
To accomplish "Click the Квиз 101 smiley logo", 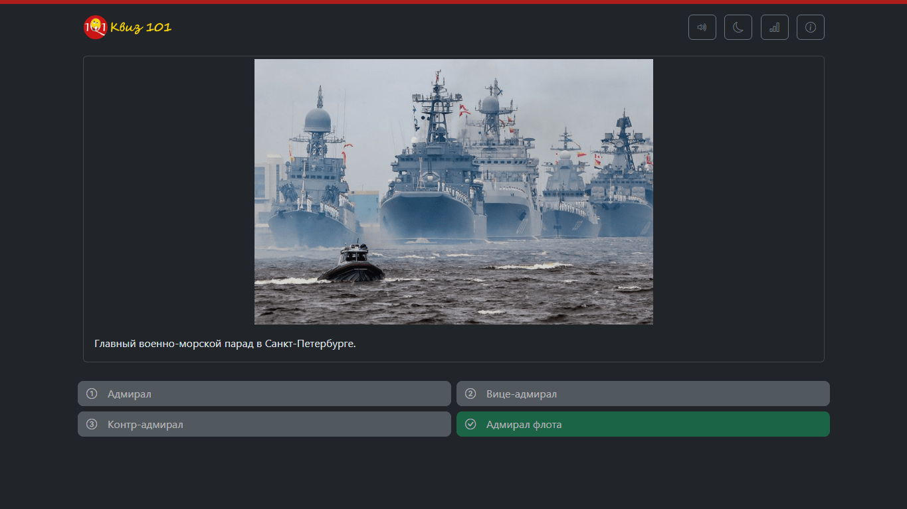I will click(95, 27).
